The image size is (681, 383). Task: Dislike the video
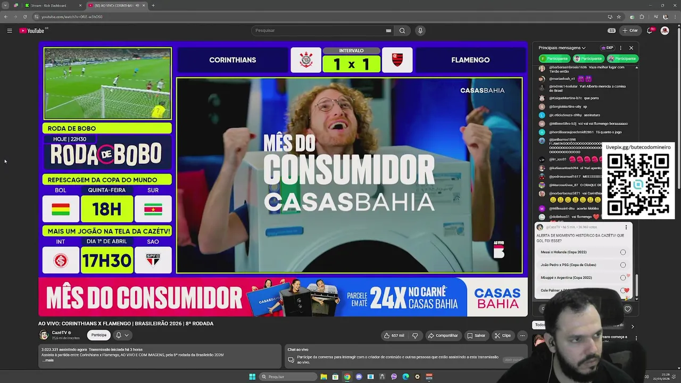[x=415, y=336]
